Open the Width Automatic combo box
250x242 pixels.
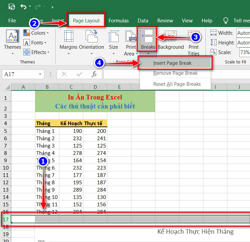click(x=243, y=33)
